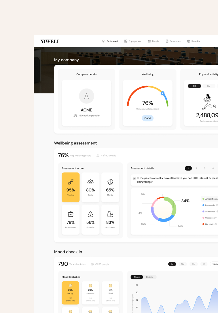Click the dumbbell icon on Physical card
The height and width of the screenshot is (313, 218).
71,182
